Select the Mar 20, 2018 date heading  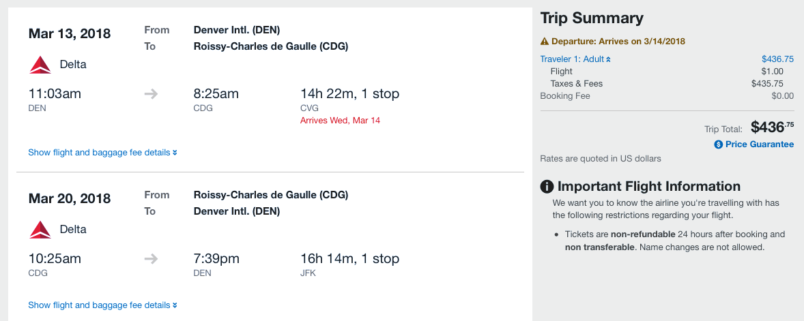point(70,199)
